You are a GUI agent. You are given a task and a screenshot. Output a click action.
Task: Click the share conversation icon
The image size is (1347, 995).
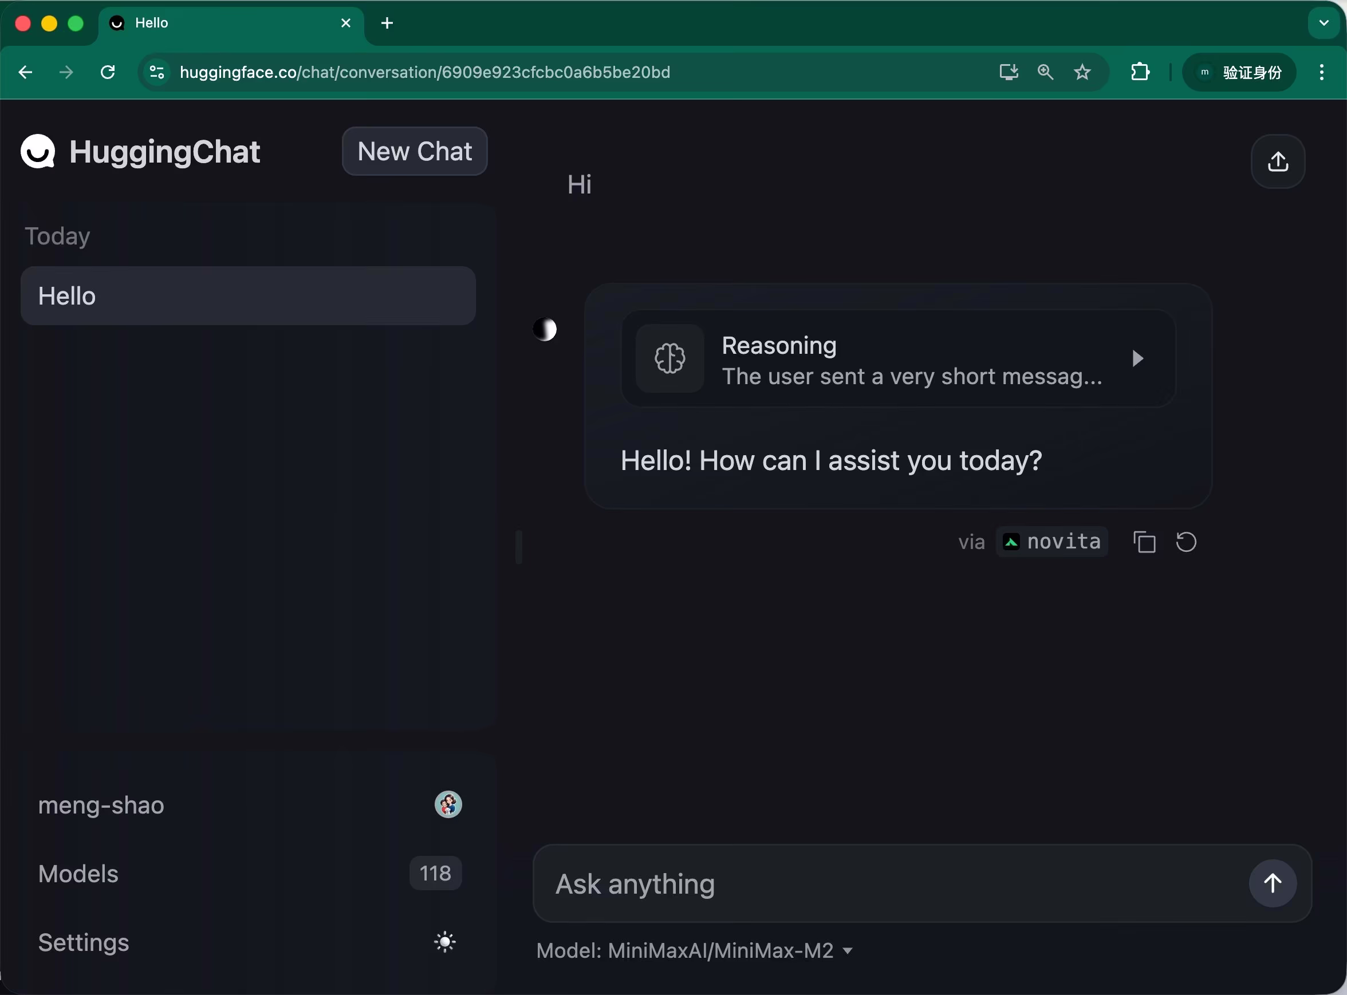click(x=1278, y=161)
